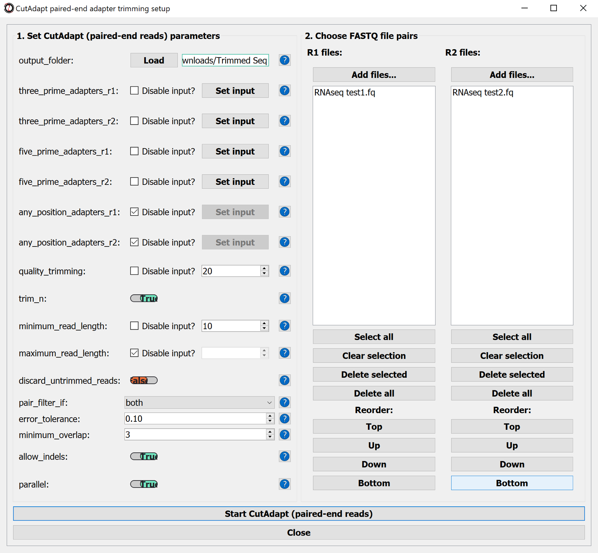Select RNAseq test1.fq in R1 list
Screen dimensions: 598x553
[345, 93]
